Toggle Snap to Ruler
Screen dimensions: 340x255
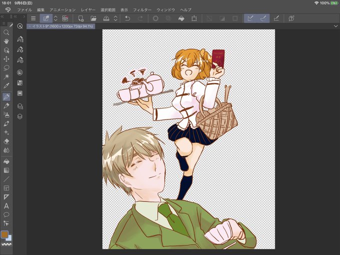coord(250,18)
